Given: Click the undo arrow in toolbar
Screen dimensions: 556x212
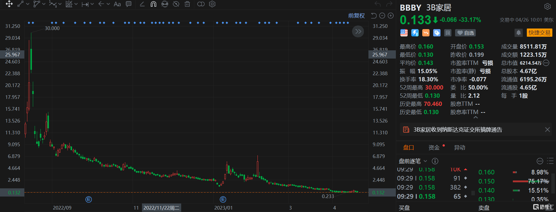Looking at the screenshot, I should (x=378, y=4).
